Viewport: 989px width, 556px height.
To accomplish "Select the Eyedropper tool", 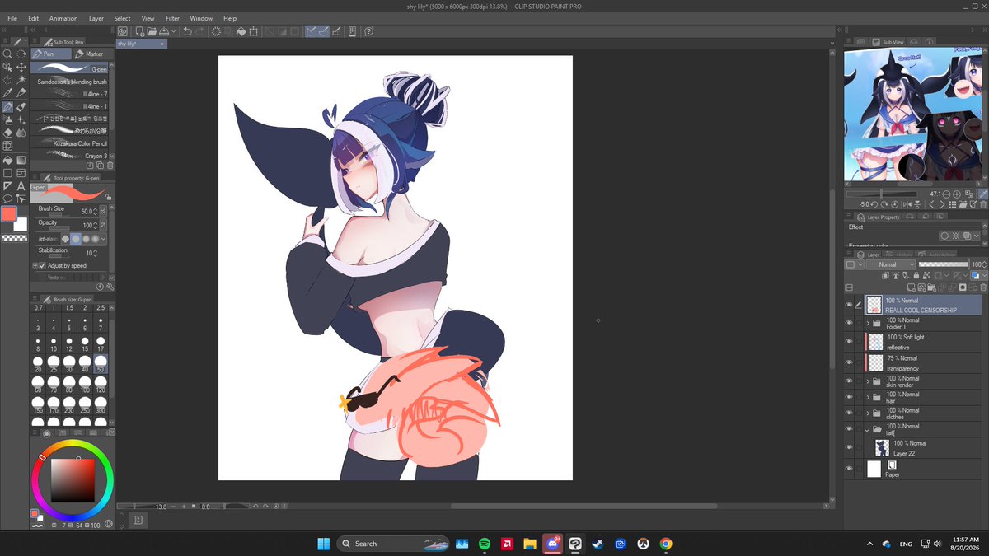I will click(7, 93).
